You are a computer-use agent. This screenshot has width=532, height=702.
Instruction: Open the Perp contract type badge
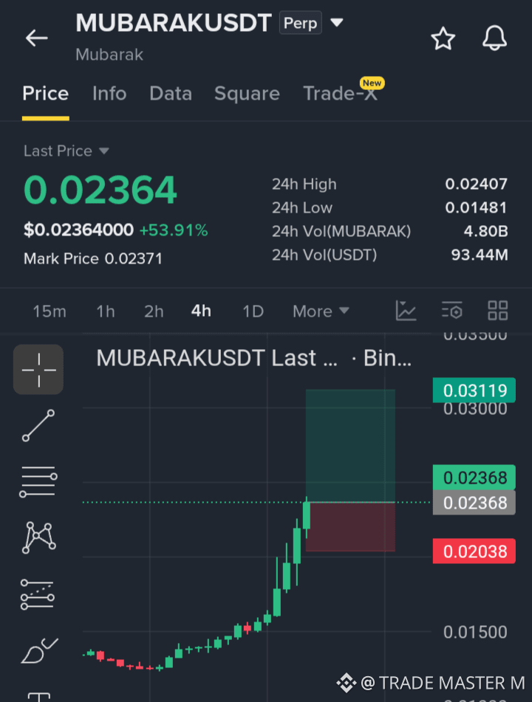coord(300,23)
